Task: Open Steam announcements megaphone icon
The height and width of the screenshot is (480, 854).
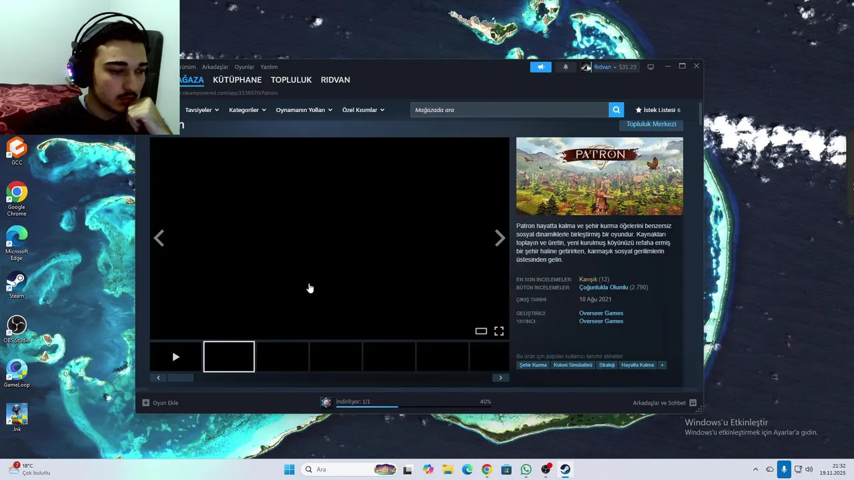Action: (x=541, y=67)
